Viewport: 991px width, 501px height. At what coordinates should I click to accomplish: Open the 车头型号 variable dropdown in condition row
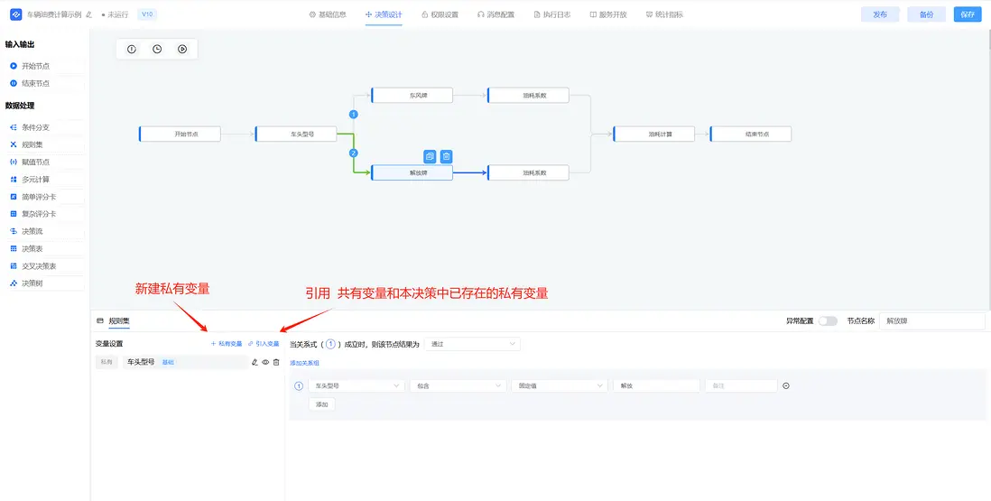[x=357, y=385]
